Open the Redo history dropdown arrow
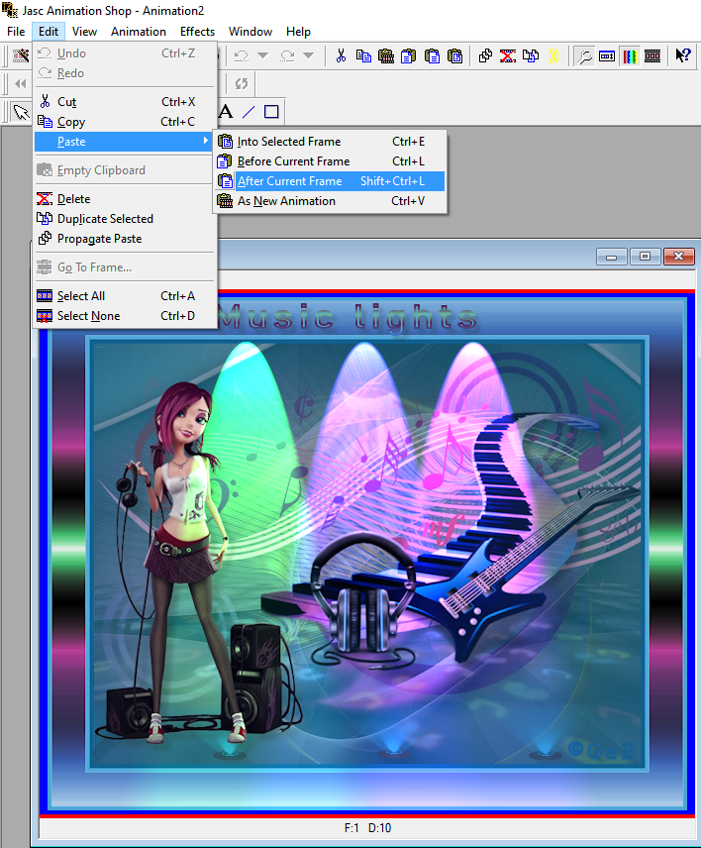The width and height of the screenshot is (701, 848). [308, 56]
